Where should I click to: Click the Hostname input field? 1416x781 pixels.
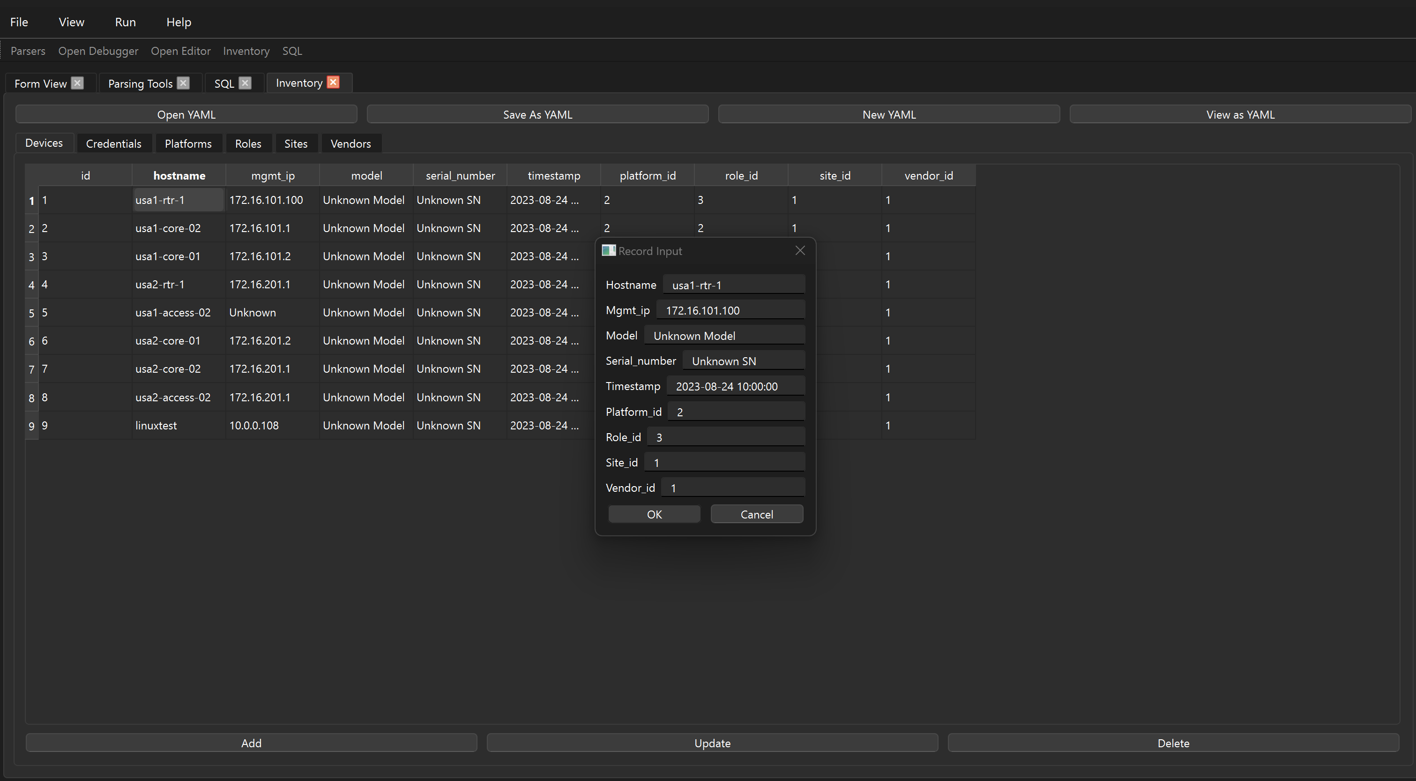(733, 285)
